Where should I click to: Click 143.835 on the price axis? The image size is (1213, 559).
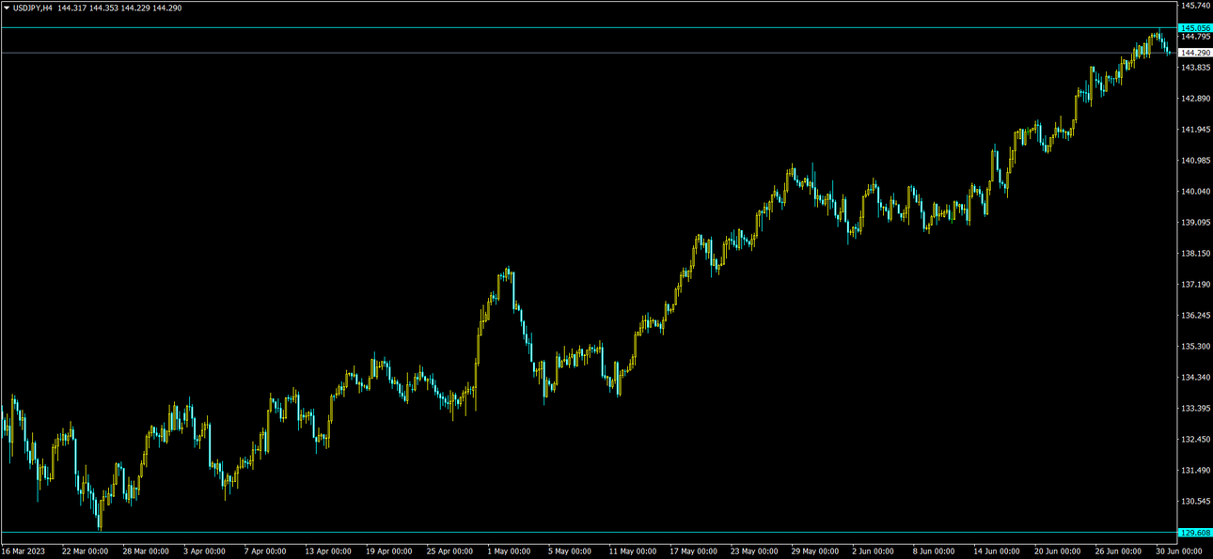pyautogui.click(x=1196, y=68)
